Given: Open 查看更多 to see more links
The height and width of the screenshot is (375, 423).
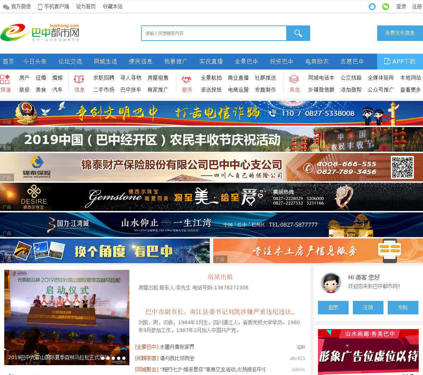Looking at the screenshot, I should 410,90.
